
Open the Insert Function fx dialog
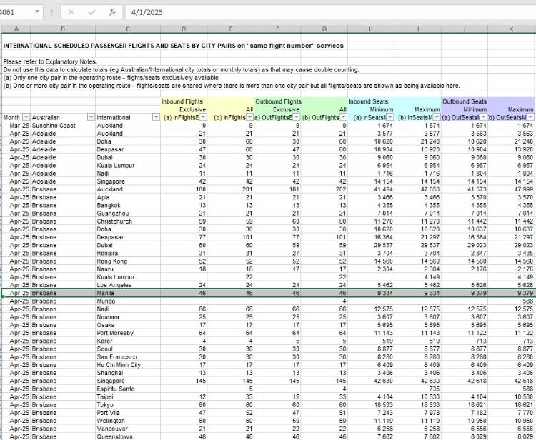point(111,12)
